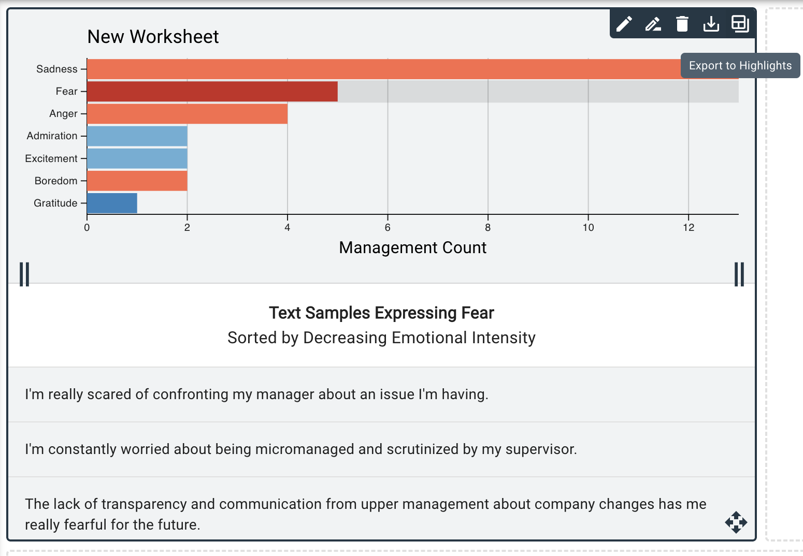Image resolution: width=803 pixels, height=556 pixels.
Task: Download the worksheet via the download icon
Action: pyautogui.click(x=711, y=23)
